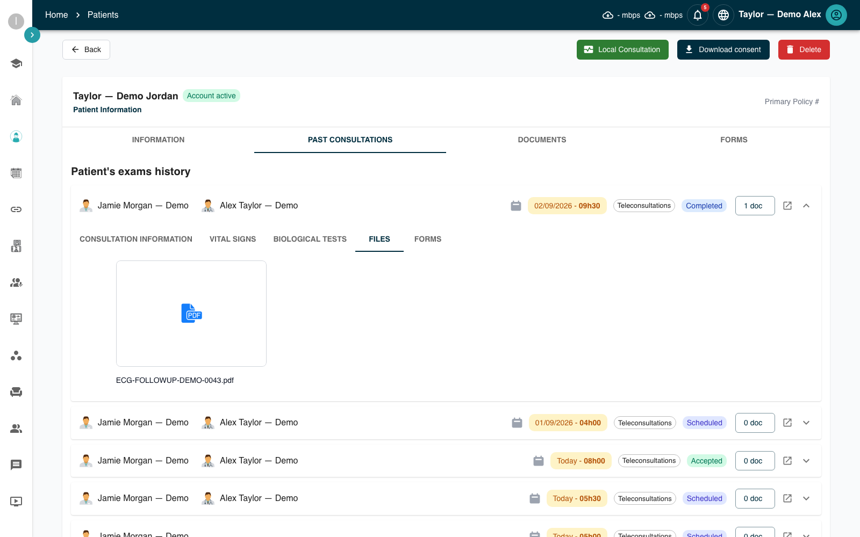Delete the patient with Delete button
Viewport: 860px width, 537px height.
pyautogui.click(x=804, y=49)
